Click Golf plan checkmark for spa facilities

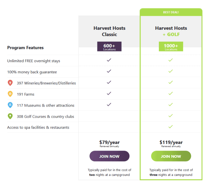click(171, 127)
